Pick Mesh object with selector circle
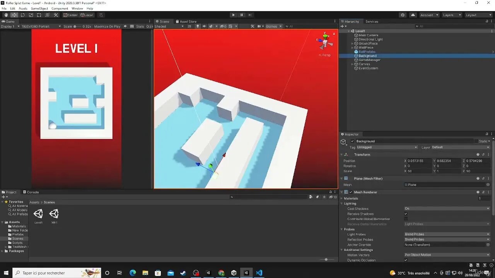This screenshot has width=495, height=278. 488,185
